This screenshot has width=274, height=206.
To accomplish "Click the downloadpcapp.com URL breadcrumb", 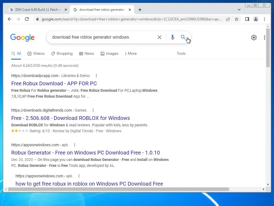I will click(51, 76).
